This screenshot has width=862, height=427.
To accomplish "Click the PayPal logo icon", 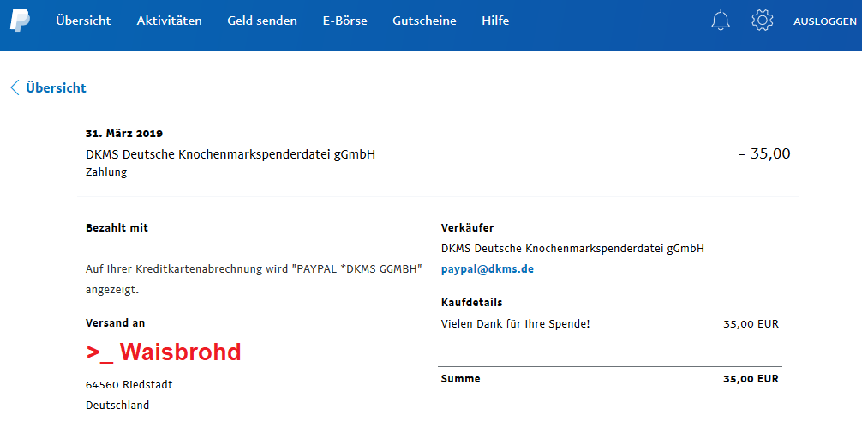I will tap(20, 21).
